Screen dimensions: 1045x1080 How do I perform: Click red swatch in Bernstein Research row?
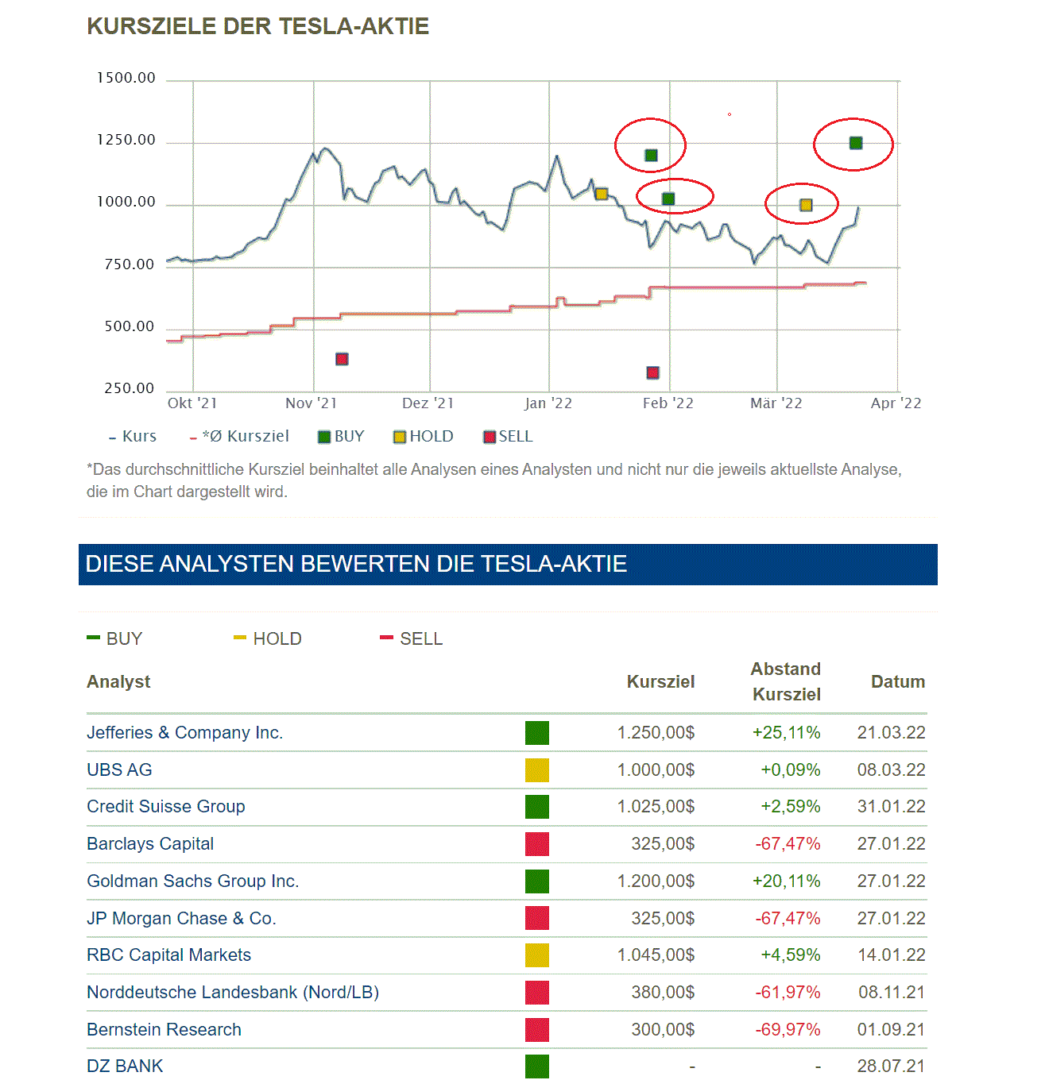coord(537,1029)
